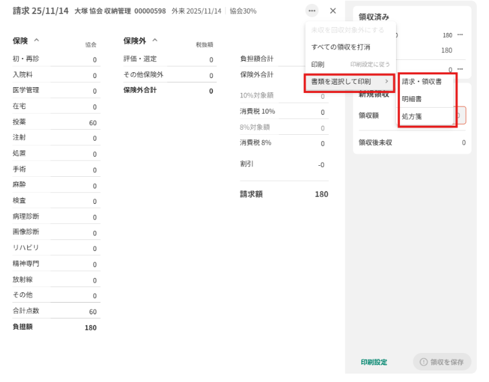Click the 請求額 total label

click(x=251, y=194)
